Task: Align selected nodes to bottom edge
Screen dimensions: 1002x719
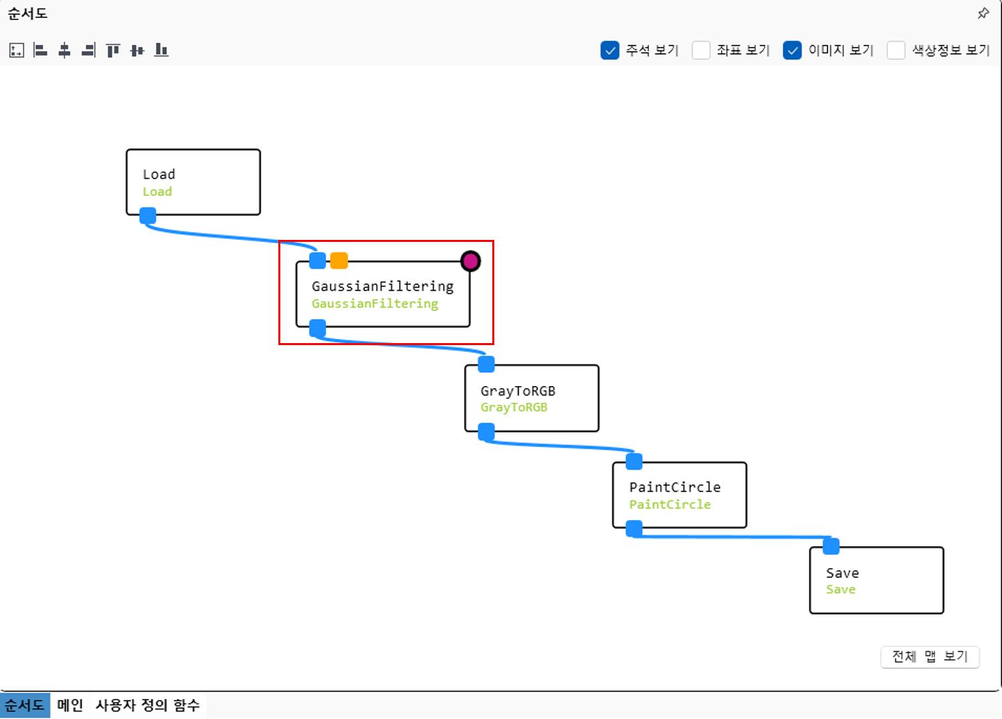Action: pyautogui.click(x=161, y=50)
